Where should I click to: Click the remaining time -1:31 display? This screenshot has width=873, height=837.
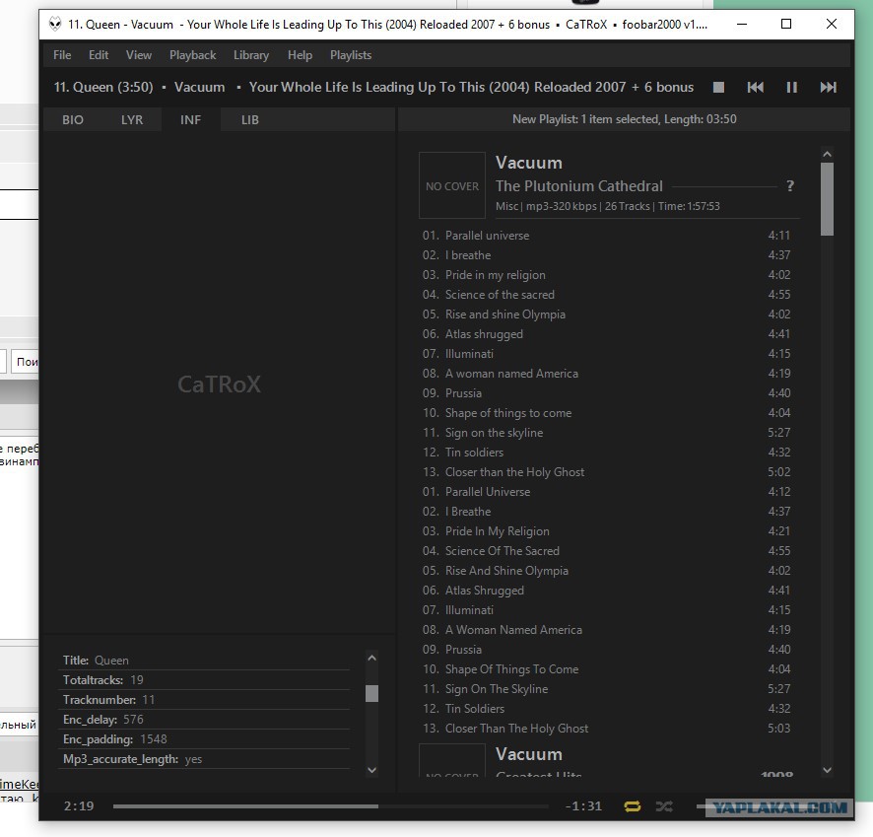583,806
